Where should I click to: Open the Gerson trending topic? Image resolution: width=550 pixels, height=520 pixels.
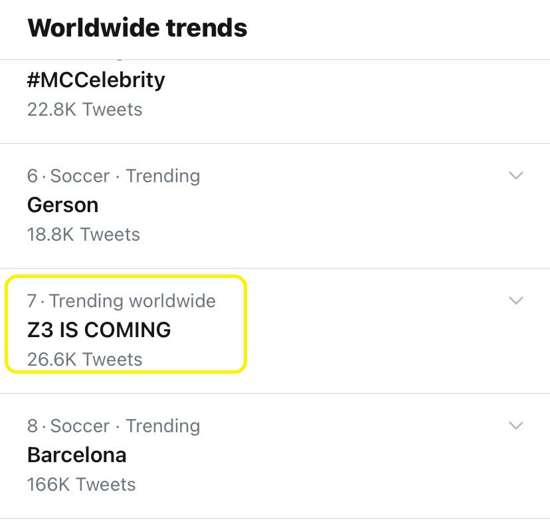click(62, 205)
